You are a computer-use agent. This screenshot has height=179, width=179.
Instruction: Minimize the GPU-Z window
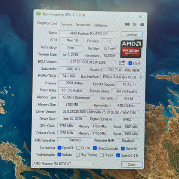coord(114,16)
